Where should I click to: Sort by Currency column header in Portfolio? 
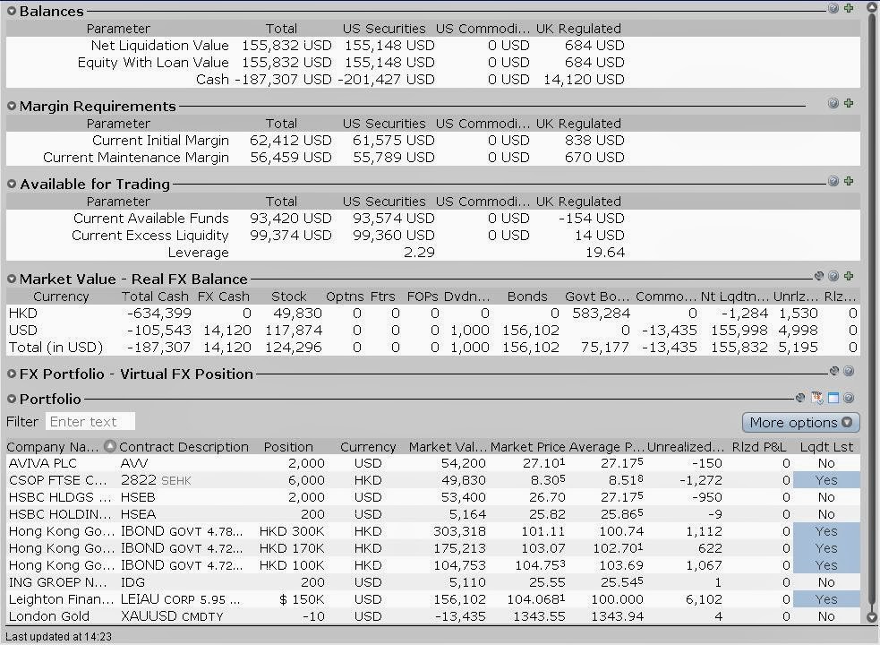pos(368,447)
